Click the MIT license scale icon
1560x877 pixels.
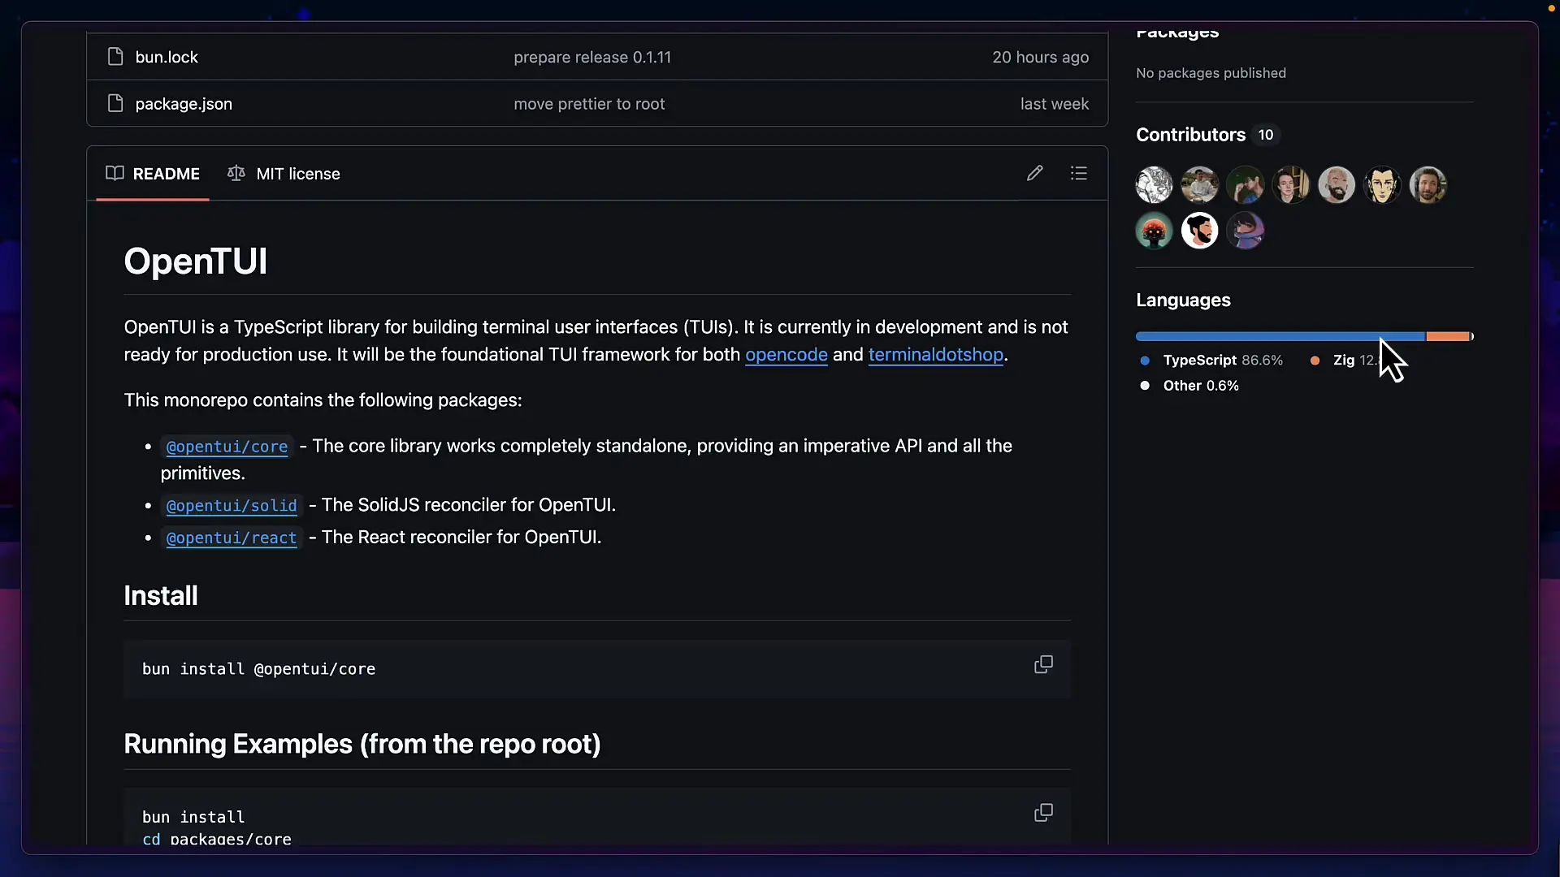pos(236,173)
